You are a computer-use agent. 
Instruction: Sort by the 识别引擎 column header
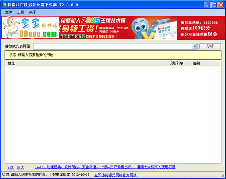click(178, 63)
